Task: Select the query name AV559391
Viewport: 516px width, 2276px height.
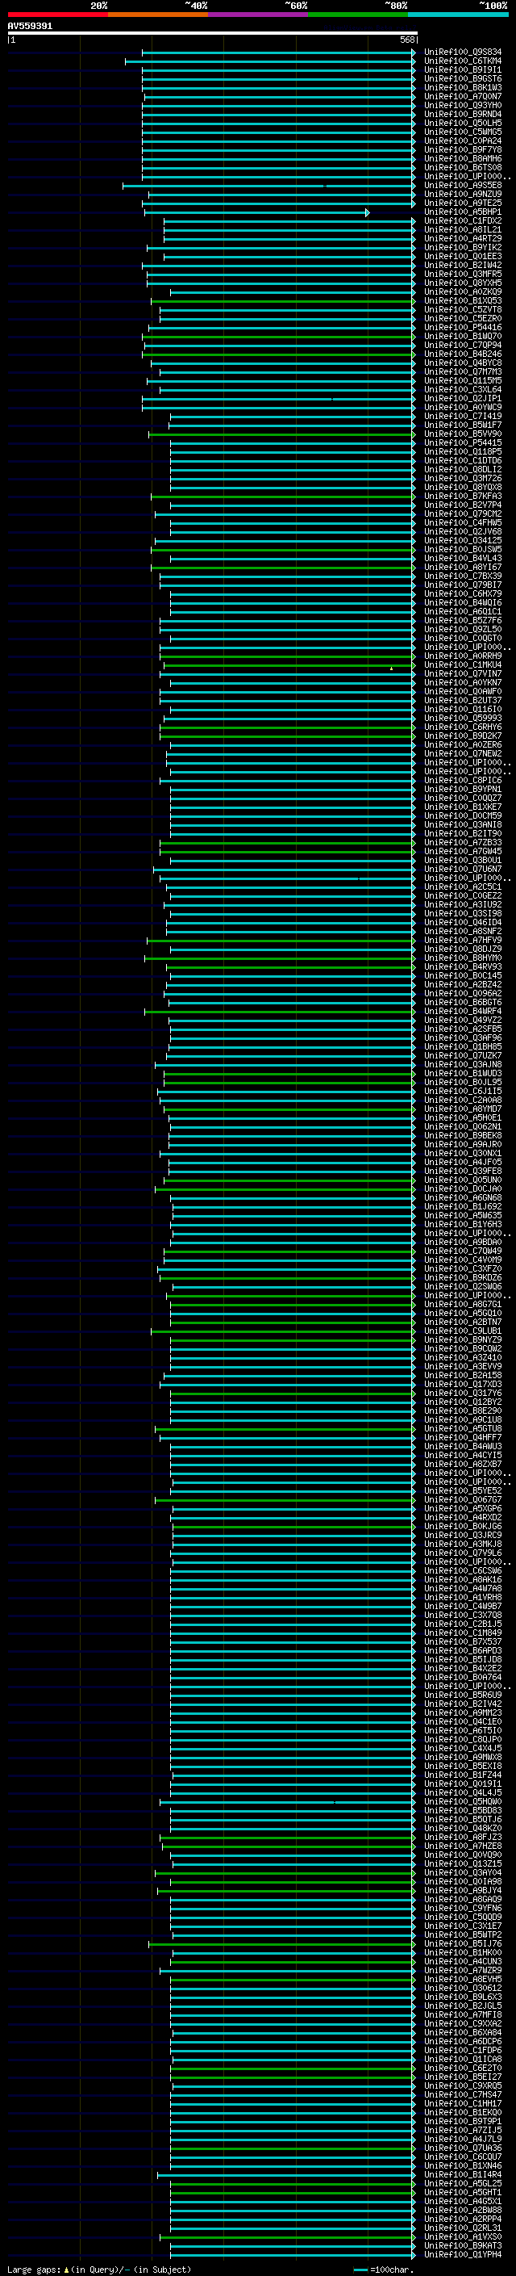Action: (30, 27)
